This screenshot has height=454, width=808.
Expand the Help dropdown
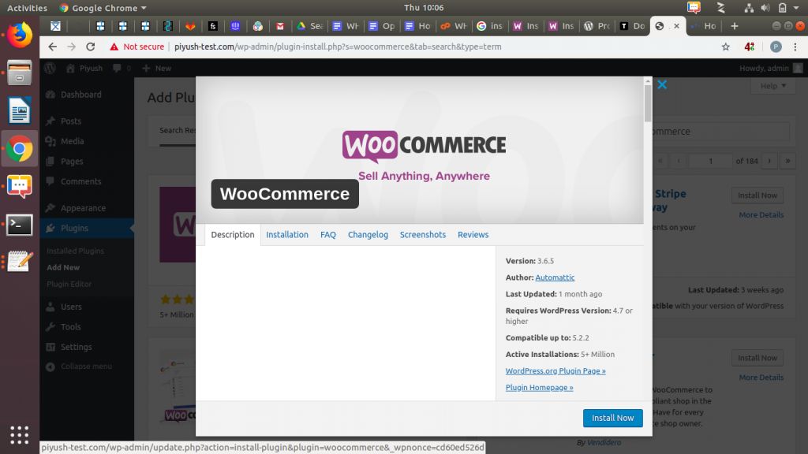773,86
